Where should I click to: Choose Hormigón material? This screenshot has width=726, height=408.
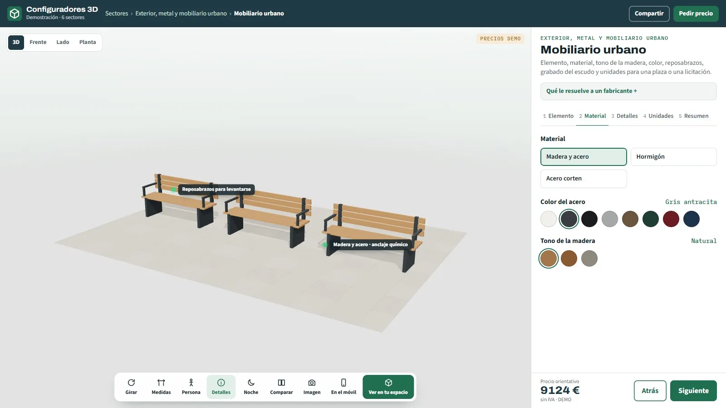(674, 157)
